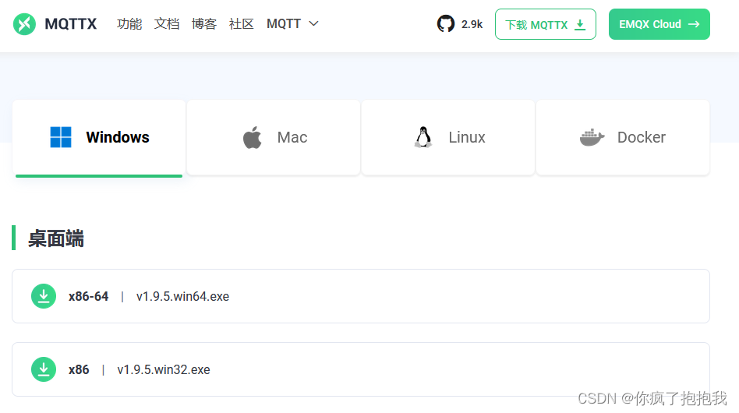Click the Linux penguin icon
The image size is (739, 413).
(423, 137)
